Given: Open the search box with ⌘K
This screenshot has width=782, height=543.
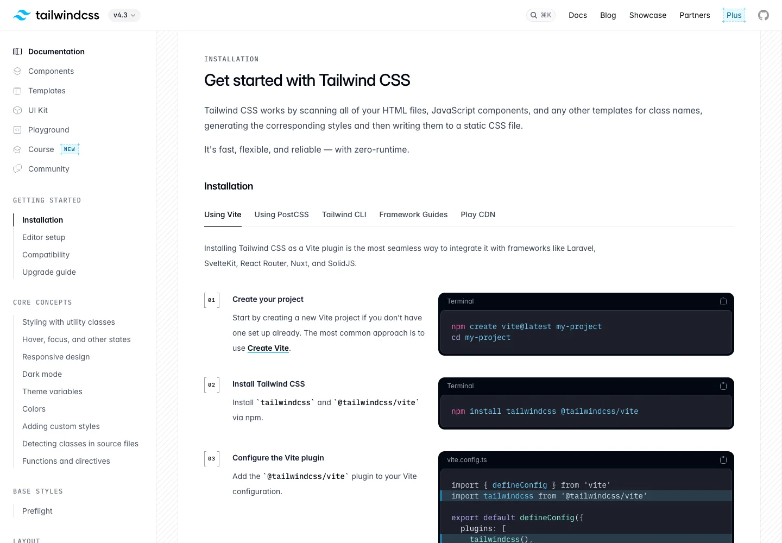Looking at the screenshot, I should [541, 15].
